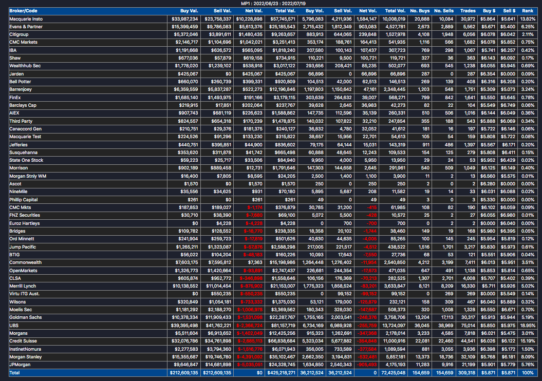The image size is (542, 381).
Task: Click Macquarie Insto buy value $33,987,234
Action: (x=184, y=19)
